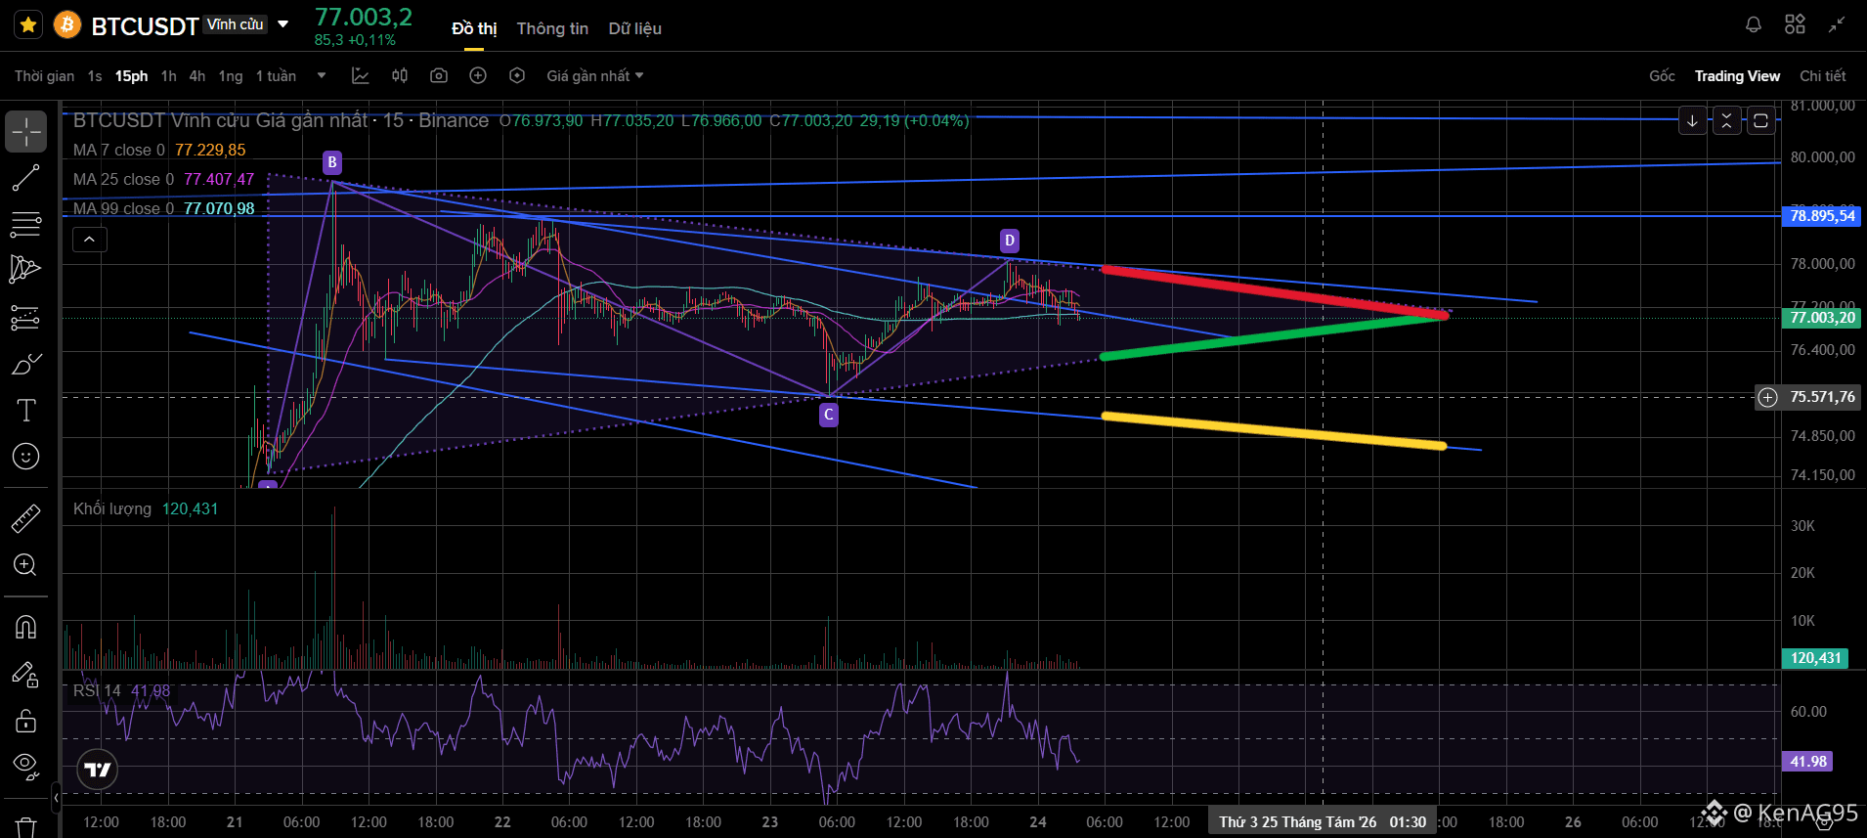Image resolution: width=1867 pixels, height=838 pixels.
Task: Select the 1s time interval
Action: click(x=95, y=76)
